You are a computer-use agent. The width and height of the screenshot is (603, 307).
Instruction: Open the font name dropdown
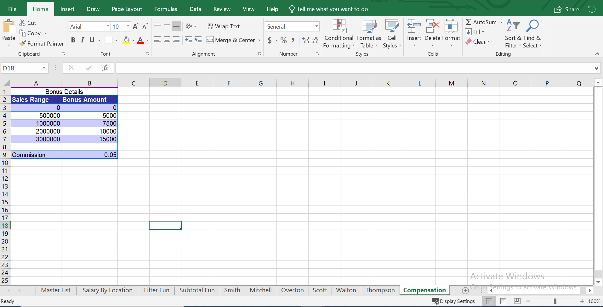point(108,26)
